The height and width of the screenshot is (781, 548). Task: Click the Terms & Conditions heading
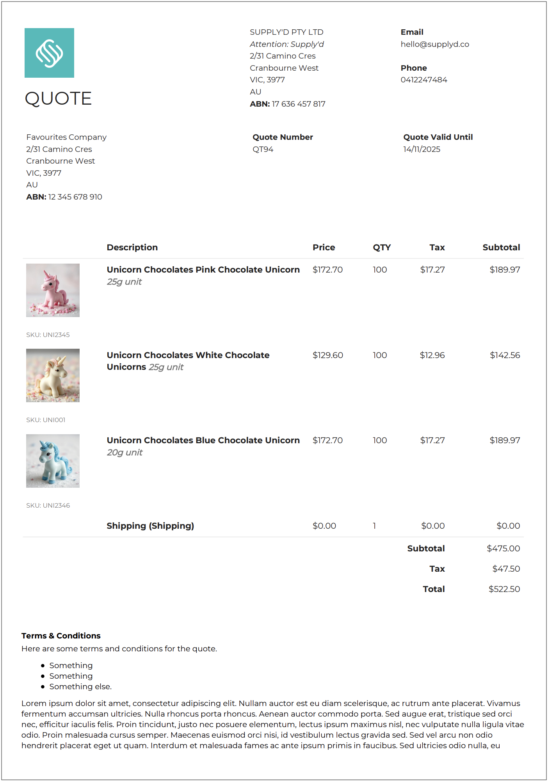[61, 636]
